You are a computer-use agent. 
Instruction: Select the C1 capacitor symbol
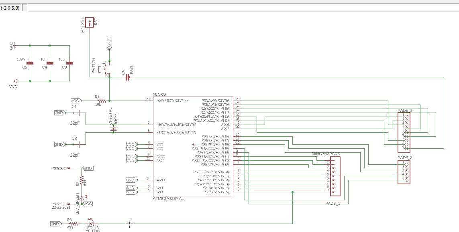point(79,113)
